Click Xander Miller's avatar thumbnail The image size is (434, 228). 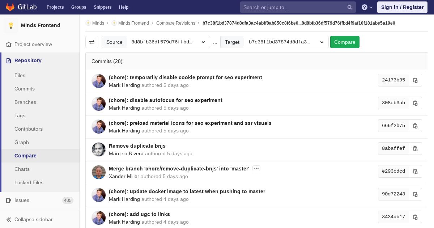[x=99, y=172]
